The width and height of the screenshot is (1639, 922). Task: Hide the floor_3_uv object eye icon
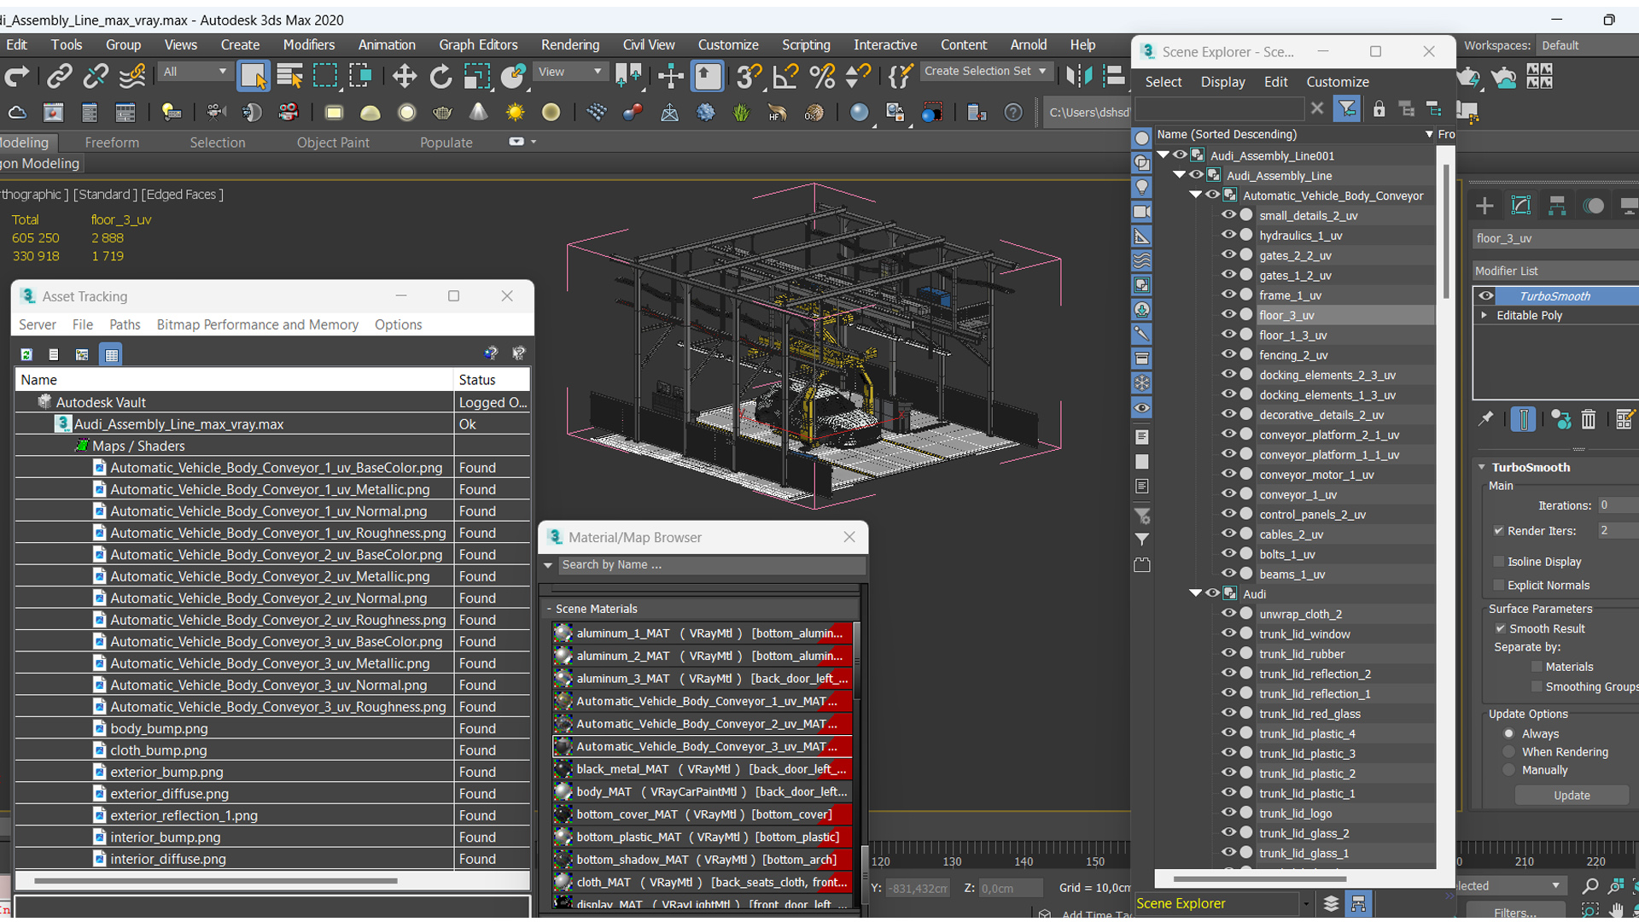[x=1228, y=314]
